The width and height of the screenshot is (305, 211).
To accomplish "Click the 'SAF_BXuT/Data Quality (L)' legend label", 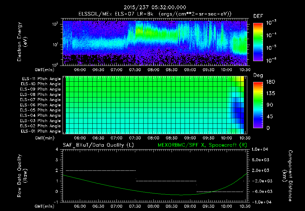I will [98, 145].
